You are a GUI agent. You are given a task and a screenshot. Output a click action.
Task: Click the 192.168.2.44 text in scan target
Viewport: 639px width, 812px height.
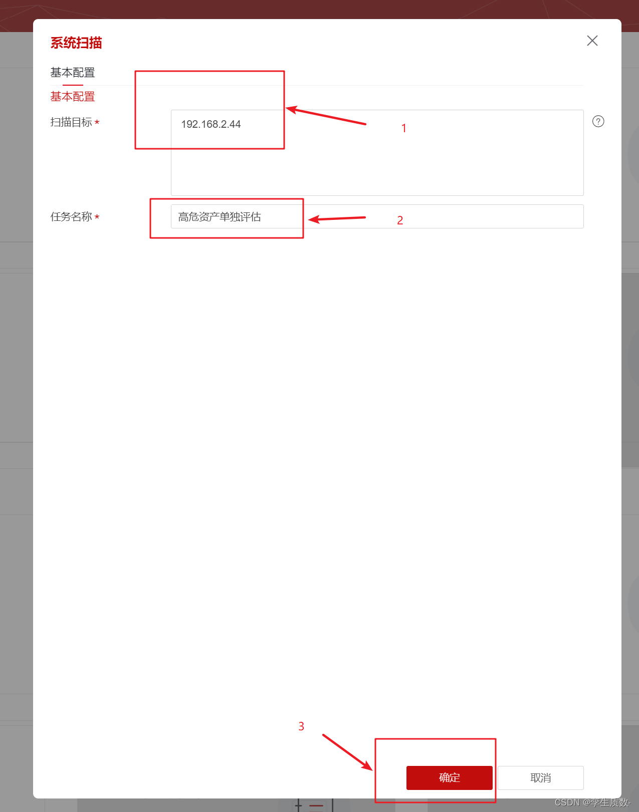[211, 124]
